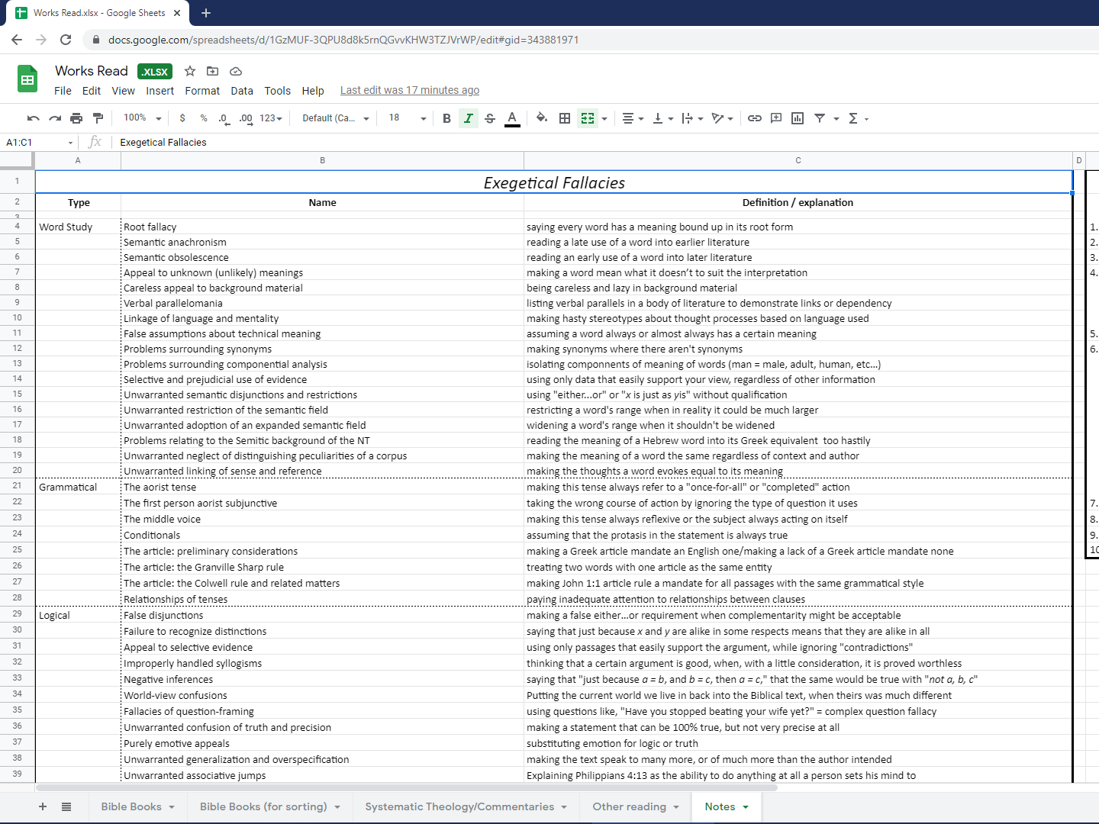
Task: Toggle Bold formatting
Action: (x=446, y=118)
